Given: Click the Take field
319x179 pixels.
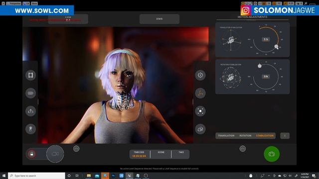Looking at the screenshot, I should pos(181,154).
